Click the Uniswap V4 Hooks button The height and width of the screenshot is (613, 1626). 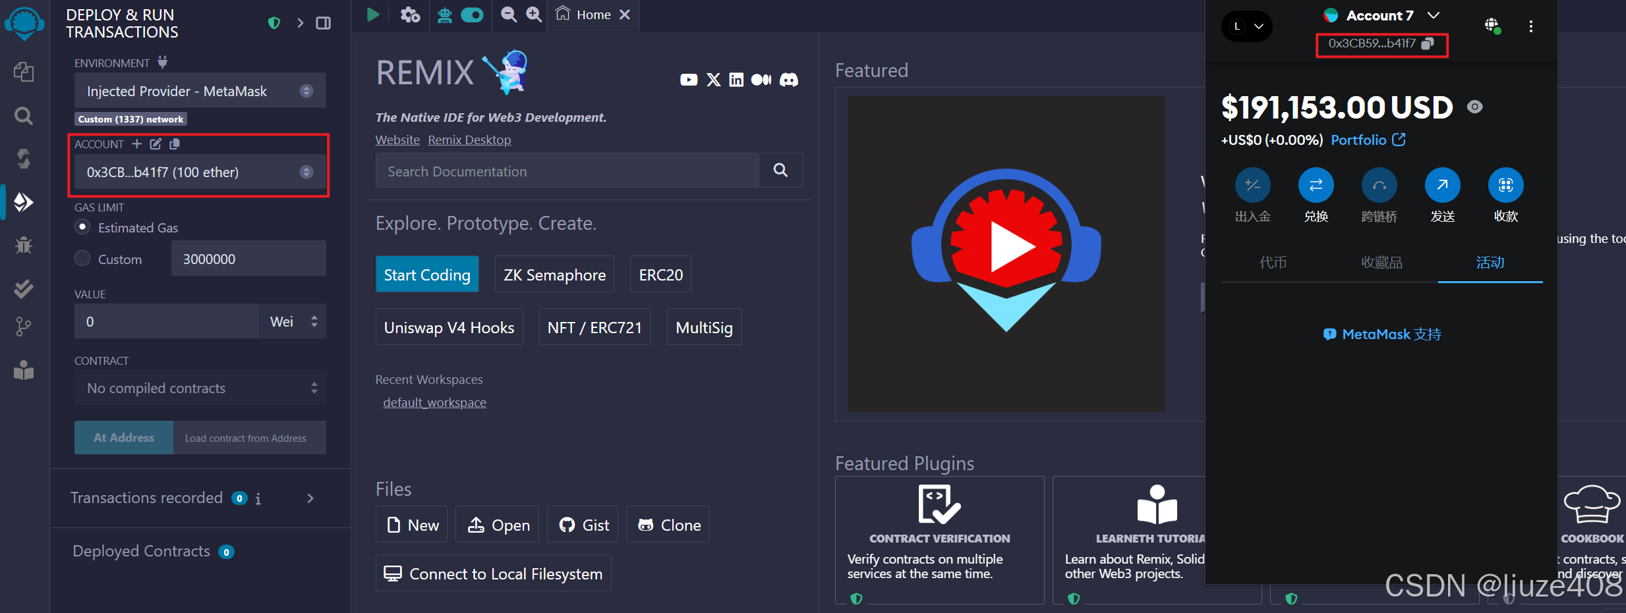[449, 327]
